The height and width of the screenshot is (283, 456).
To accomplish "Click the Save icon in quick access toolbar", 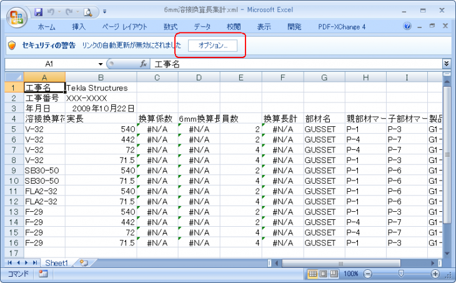I will pyautogui.click(x=39, y=11).
